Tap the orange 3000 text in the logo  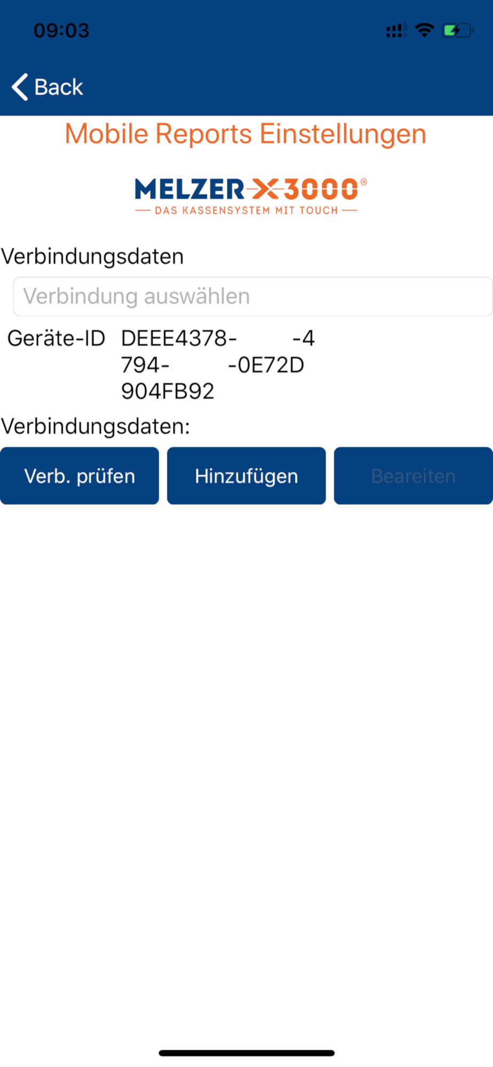[x=321, y=189]
